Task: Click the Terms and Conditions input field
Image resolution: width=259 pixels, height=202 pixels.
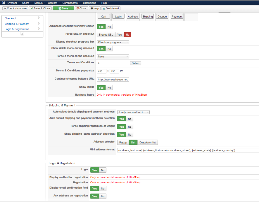Action: (113, 63)
